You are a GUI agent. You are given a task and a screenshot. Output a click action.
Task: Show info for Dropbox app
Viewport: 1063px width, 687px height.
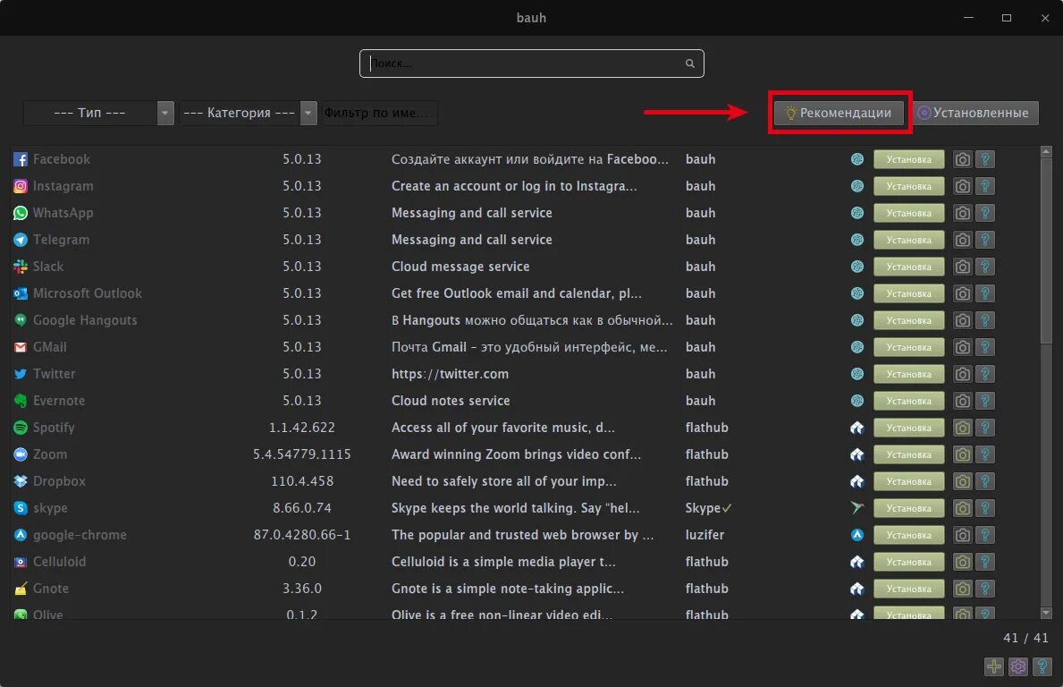[985, 481]
